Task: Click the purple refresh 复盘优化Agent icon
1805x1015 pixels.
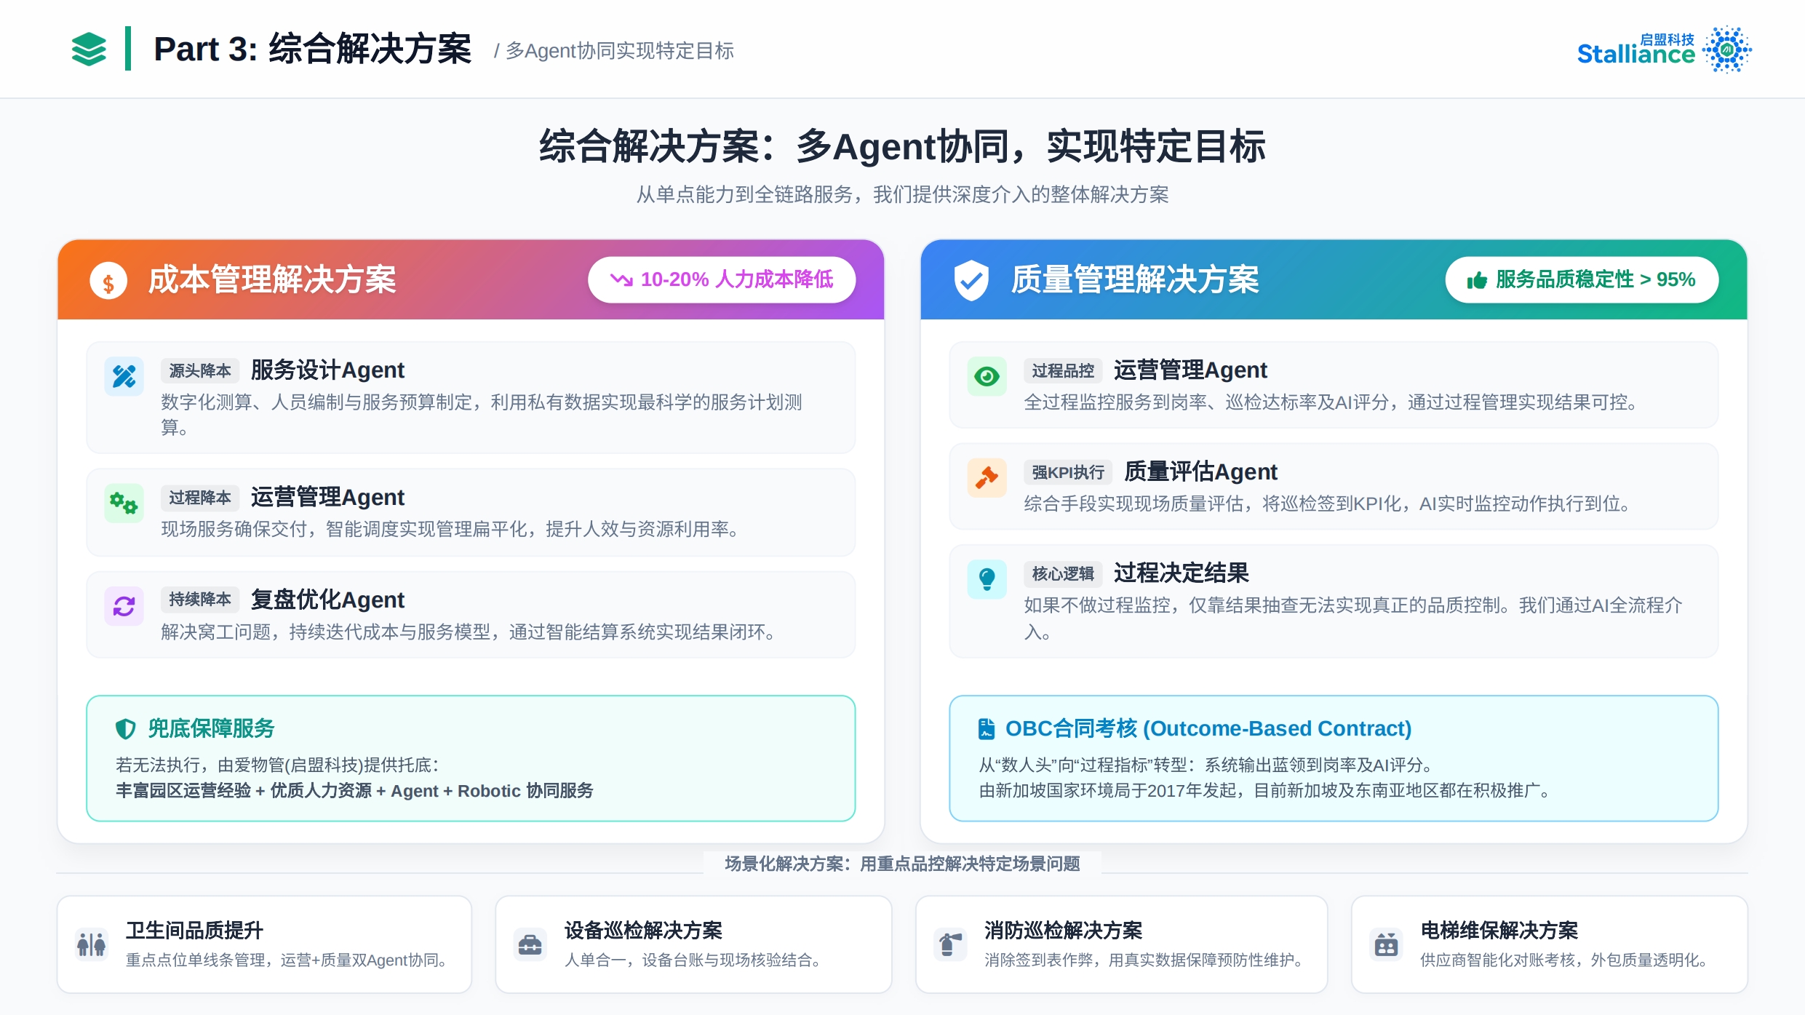Action: (124, 605)
